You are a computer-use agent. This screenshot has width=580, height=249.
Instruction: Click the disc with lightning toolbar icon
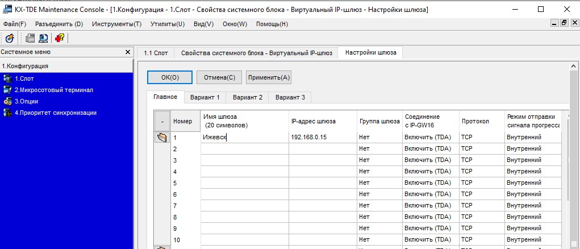coord(10,38)
